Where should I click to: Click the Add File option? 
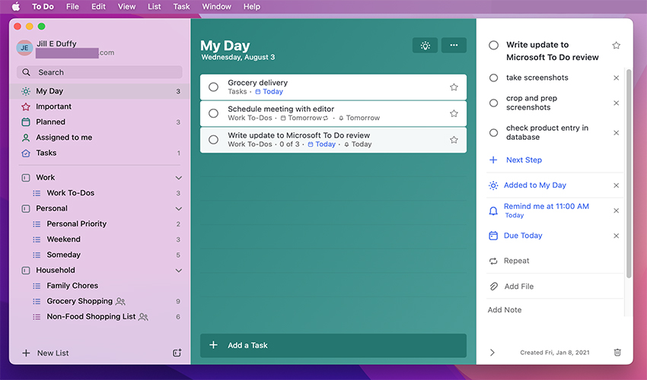point(518,287)
